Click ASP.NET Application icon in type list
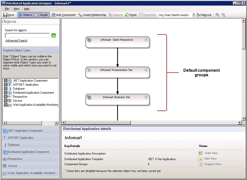 (10, 85)
